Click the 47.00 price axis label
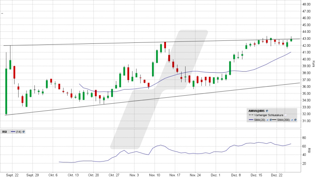318x179 pixels. 306,11
